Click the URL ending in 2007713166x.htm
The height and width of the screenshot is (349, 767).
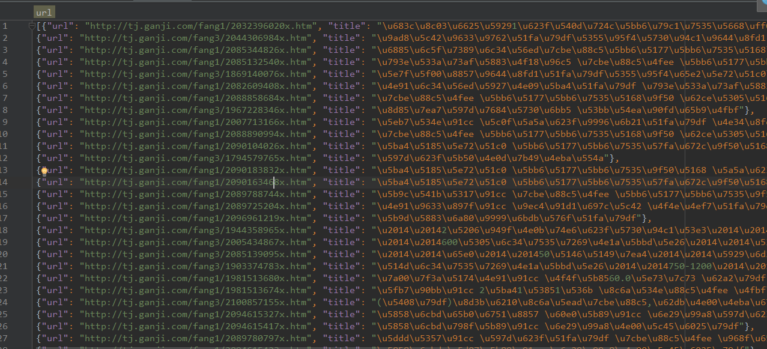point(196,122)
